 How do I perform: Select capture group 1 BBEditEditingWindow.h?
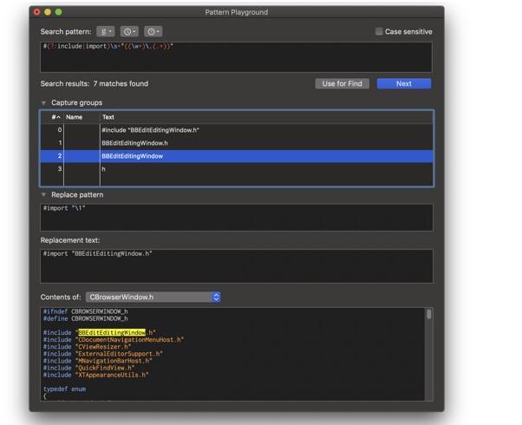237,143
